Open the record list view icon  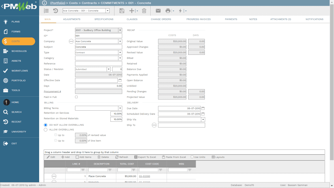pos(46,11)
